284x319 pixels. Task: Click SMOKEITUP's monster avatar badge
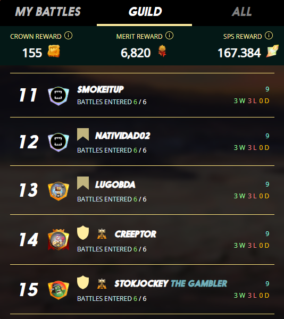click(x=59, y=96)
